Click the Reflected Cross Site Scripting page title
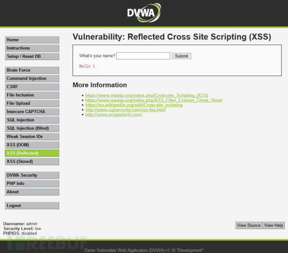288x253 pixels. [172, 37]
